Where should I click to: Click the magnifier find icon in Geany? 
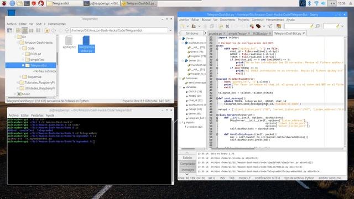click(317, 27)
